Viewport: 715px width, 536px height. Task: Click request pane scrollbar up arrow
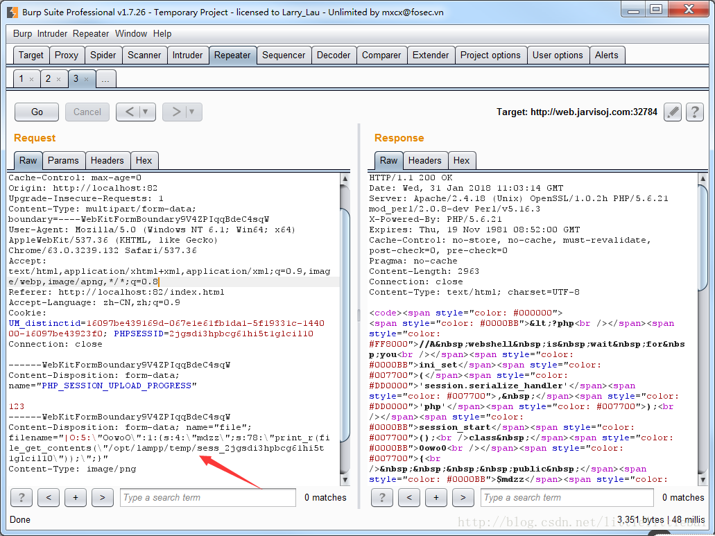coord(345,178)
